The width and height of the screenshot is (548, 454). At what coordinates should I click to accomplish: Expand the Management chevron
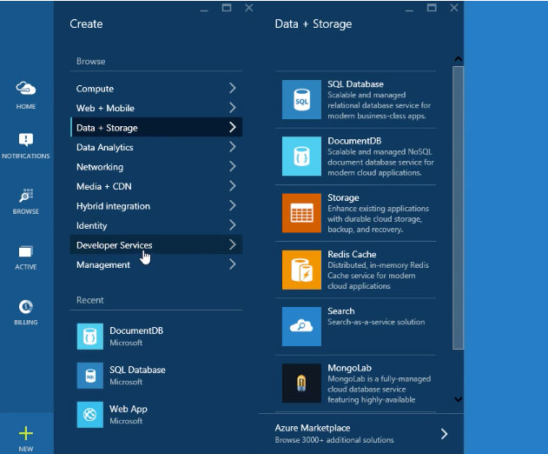233,264
